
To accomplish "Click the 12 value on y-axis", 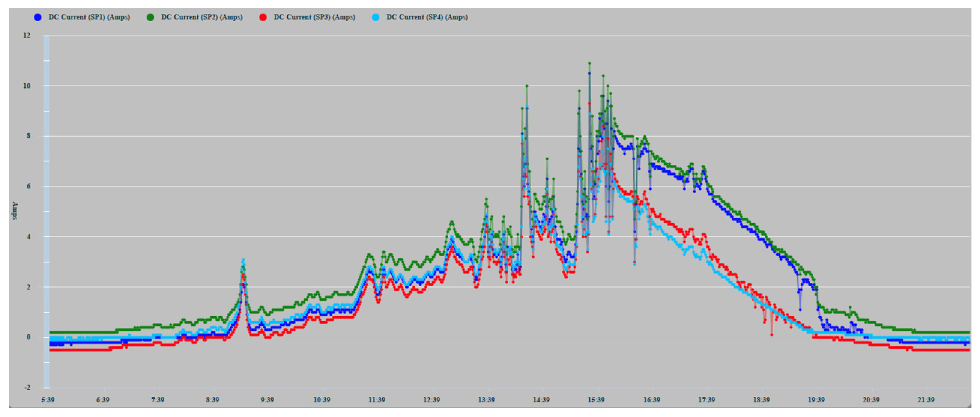I will point(27,35).
